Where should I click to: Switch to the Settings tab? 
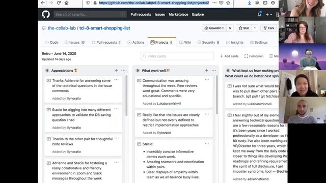259,42
